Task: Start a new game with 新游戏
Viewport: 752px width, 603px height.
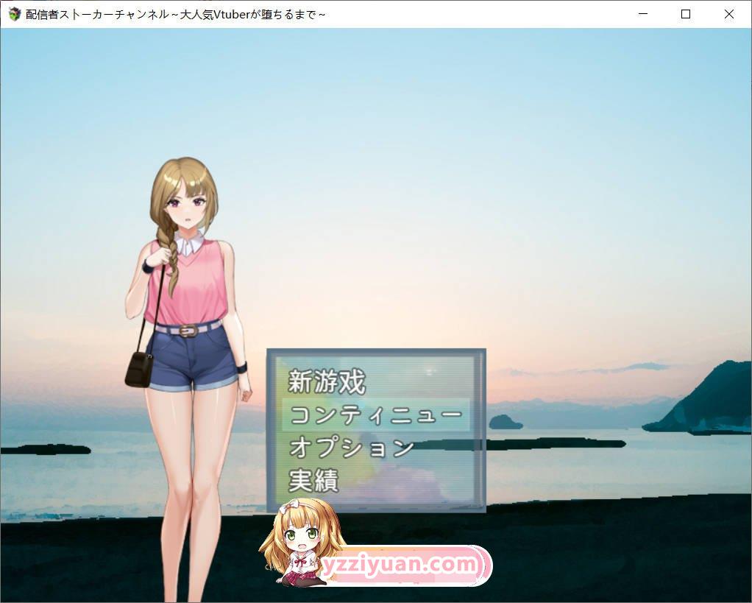Action: tap(327, 382)
